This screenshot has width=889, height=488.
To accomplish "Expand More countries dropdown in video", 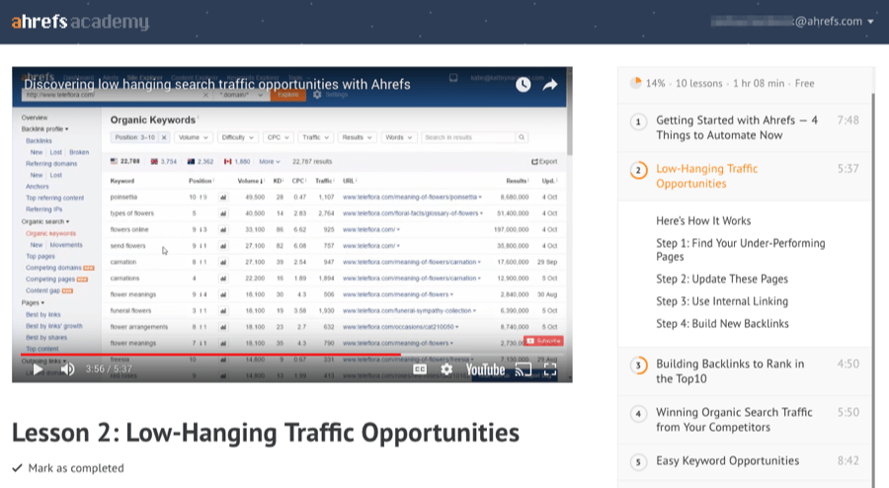I will click(270, 162).
